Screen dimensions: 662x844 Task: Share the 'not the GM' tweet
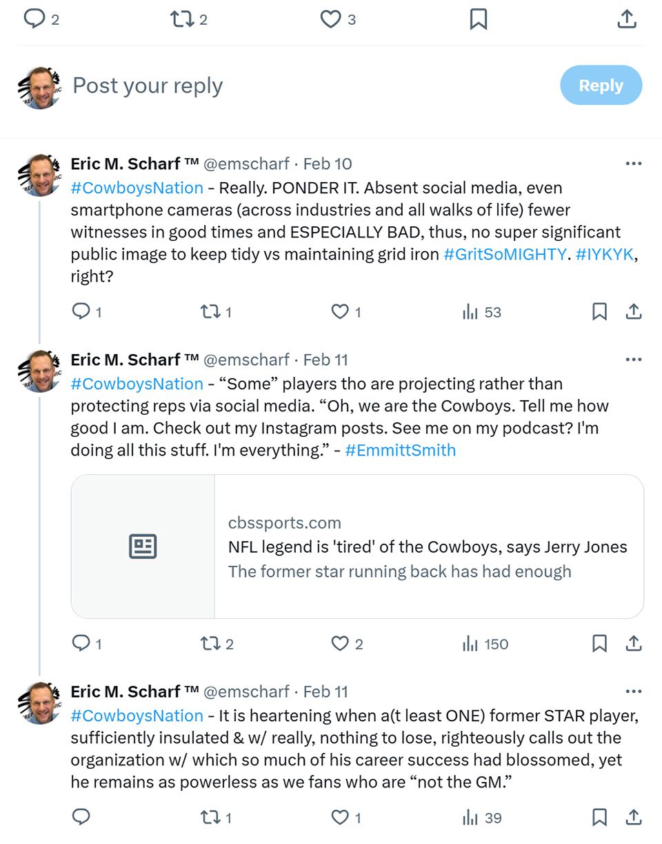click(x=633, y=818)
